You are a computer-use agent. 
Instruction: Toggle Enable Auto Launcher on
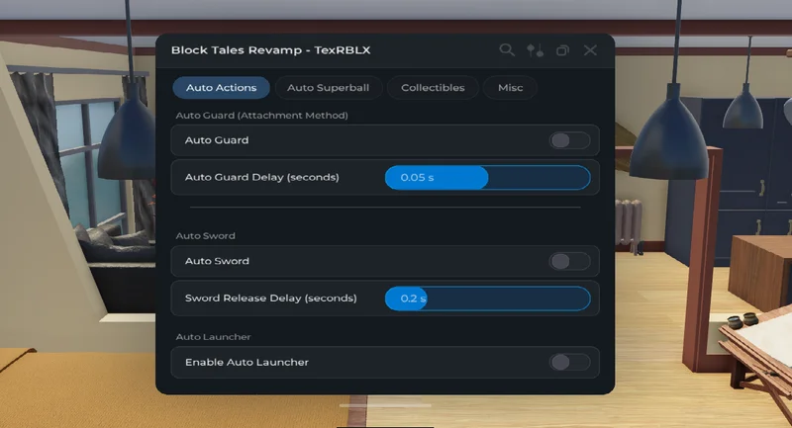coord(569,362)
